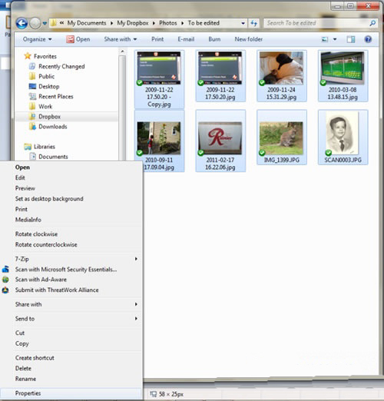Open the view options dropdown arrow

tap(335, 39)
